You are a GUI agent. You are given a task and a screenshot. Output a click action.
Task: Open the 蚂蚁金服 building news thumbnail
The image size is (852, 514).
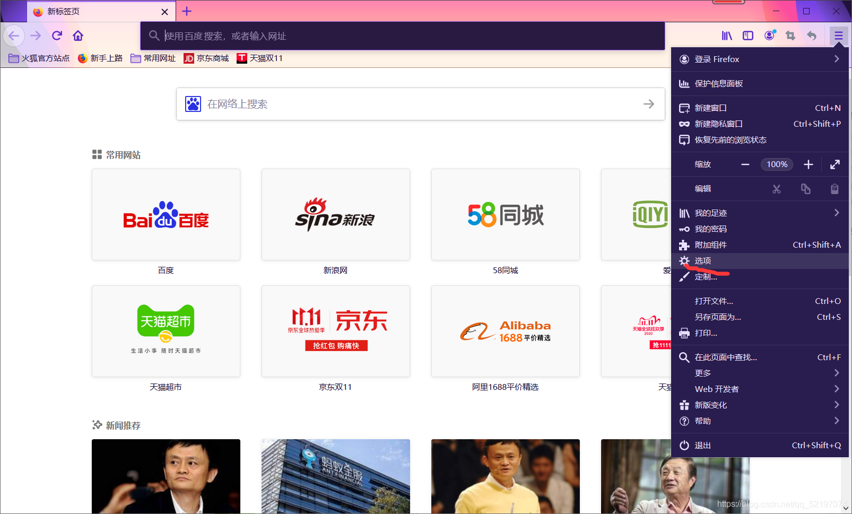[x=336, y=476]
